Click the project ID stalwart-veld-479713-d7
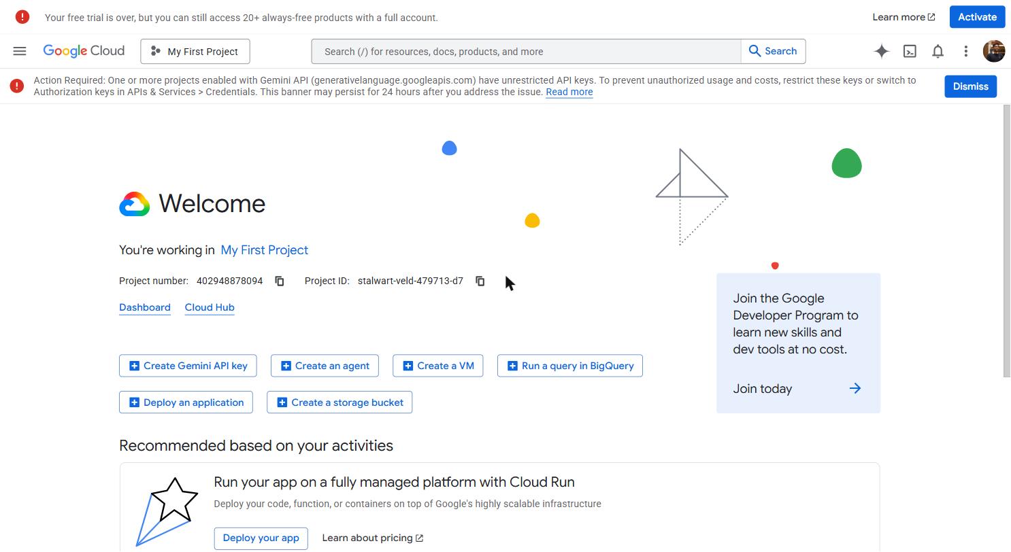Image resolution: width=1011 pixels, height=552 pixels. 410,281
